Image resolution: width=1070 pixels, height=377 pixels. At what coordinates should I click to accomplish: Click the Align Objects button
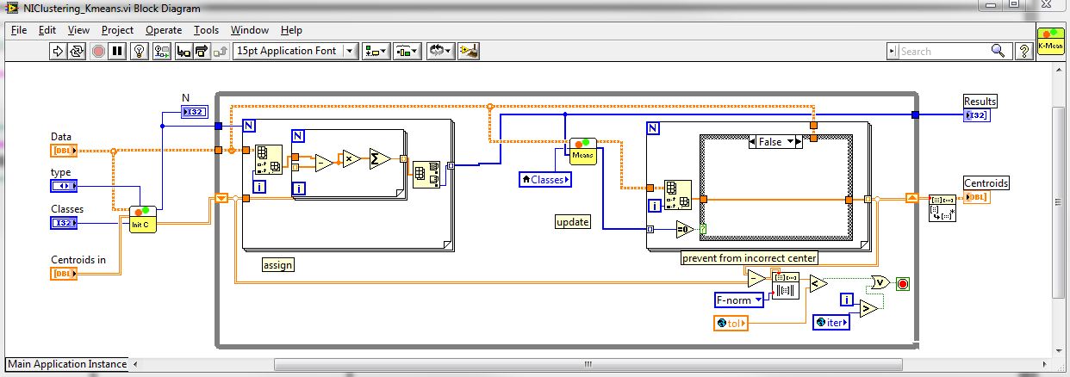(x=376, y=51)
